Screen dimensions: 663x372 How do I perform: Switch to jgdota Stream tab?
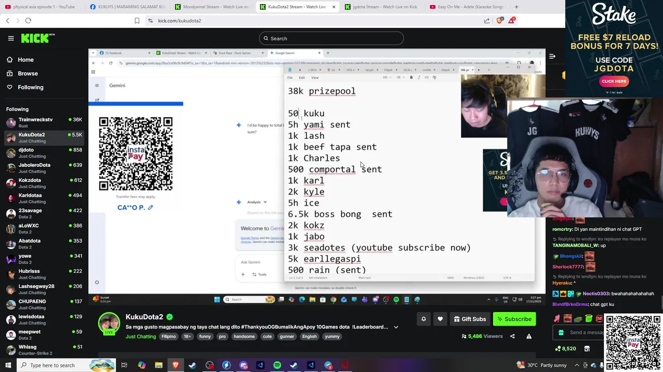point(382,7)
